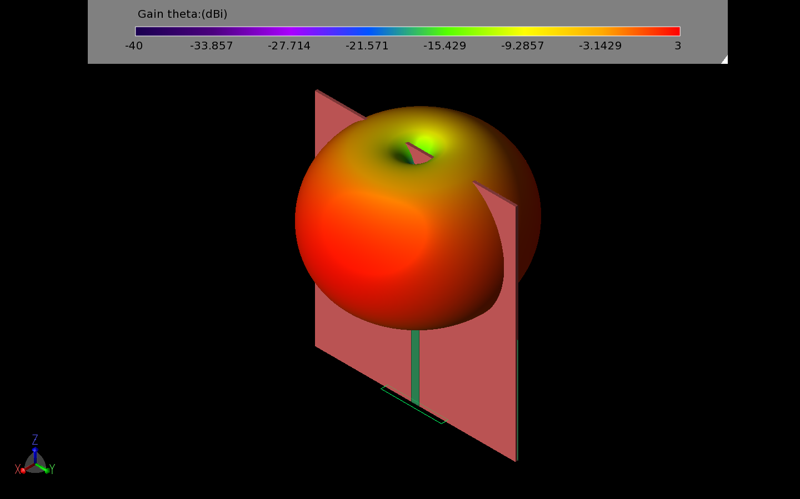This screenshot has height=499, width=800.
Task: Click the '-33.857' scale label
Action: [212, 46]
